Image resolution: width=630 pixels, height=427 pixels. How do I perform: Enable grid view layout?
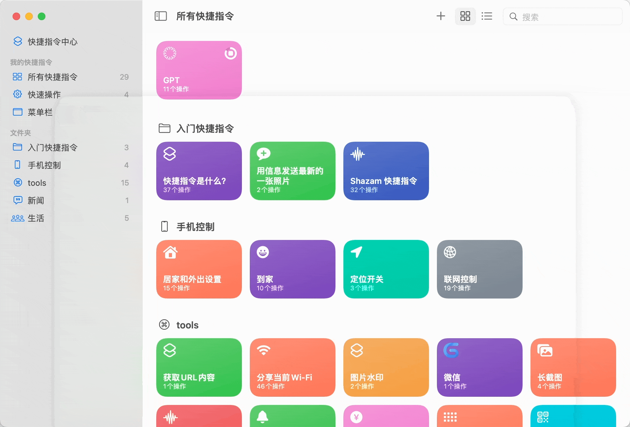(x=465, y=16)
